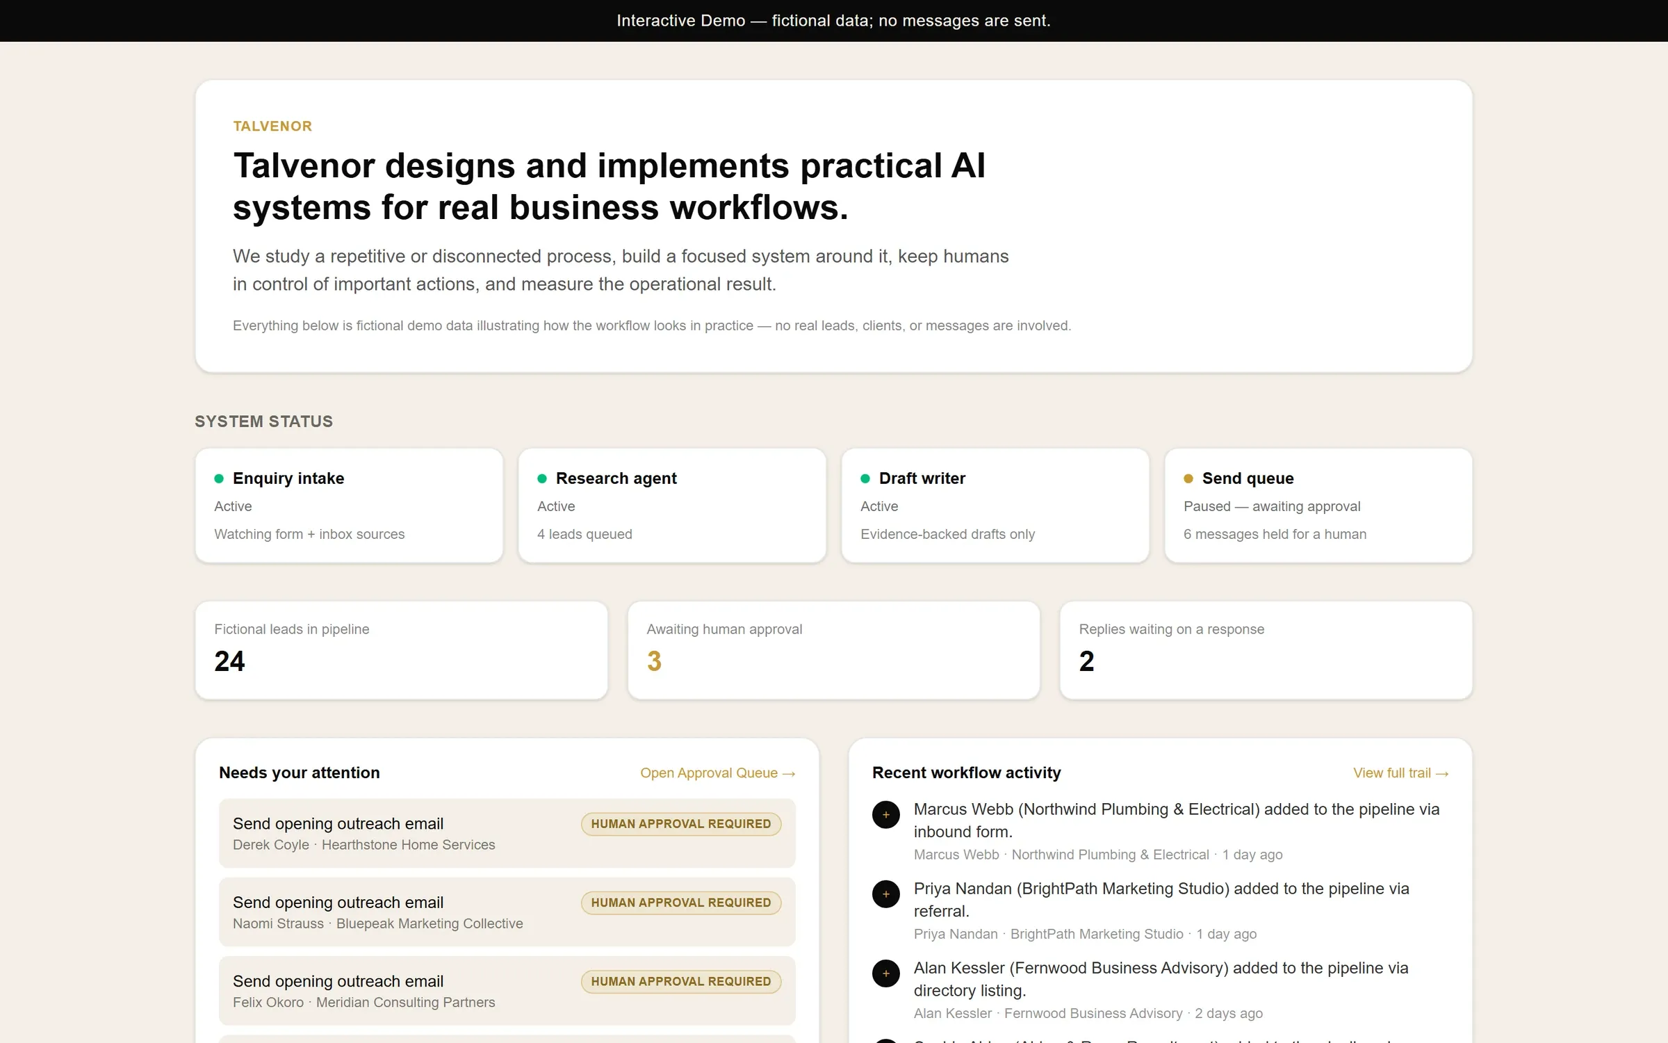Open the Approval Queue link

(717, 773)
